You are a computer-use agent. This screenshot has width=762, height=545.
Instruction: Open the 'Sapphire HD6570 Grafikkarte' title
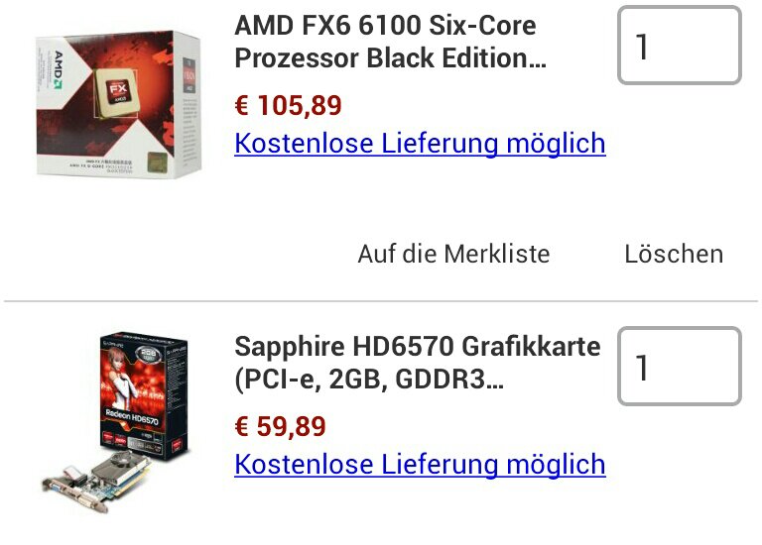coord(417,347)
